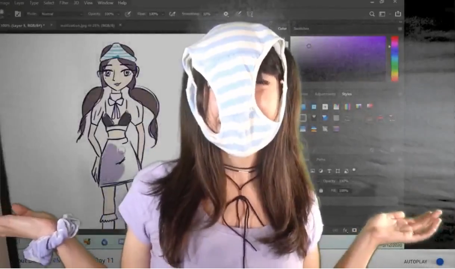The image size is (455, 269).
Task: Open the Select menu
Action: pos(48,3)
